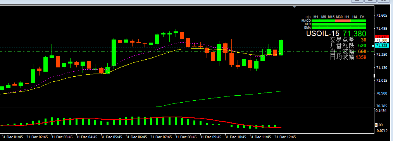Click the 31 Dec 02:45 time label
Screen dimensions: 393x141
37,137
